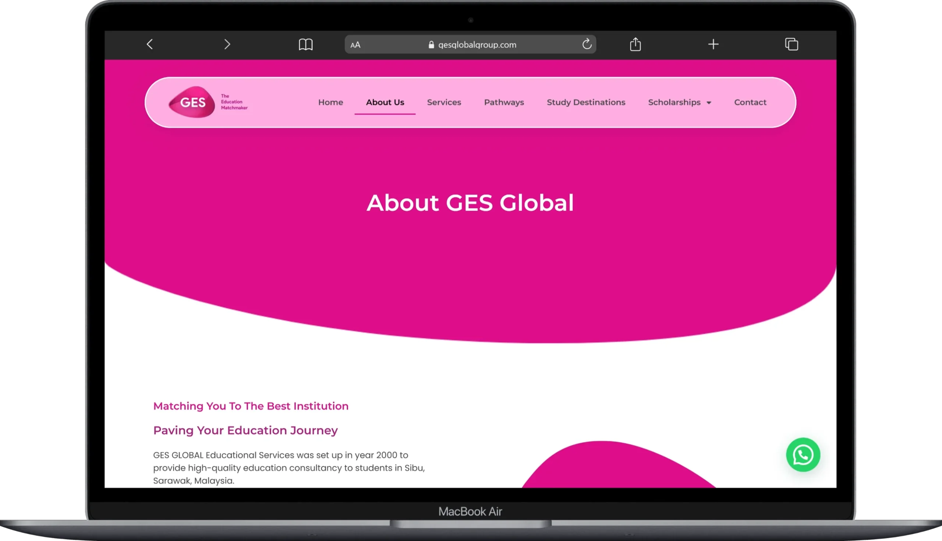This screenshot has height=541, width=942.
Task: Click the About GES Global heading
Action: [470, 203]
